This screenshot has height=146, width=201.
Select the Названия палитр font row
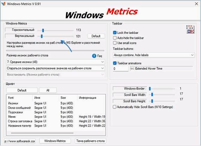click(x=56, y=126)
